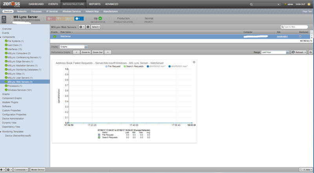Click the SIGN OUT link
Screen dimensions: 314x173
[x=300, y=4]
